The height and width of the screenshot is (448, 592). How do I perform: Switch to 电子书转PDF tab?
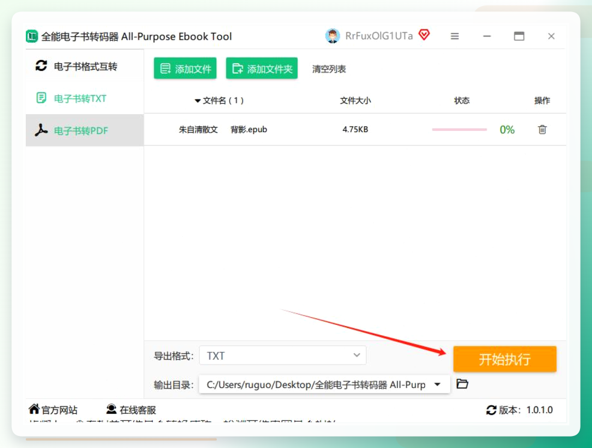point(85,130)
